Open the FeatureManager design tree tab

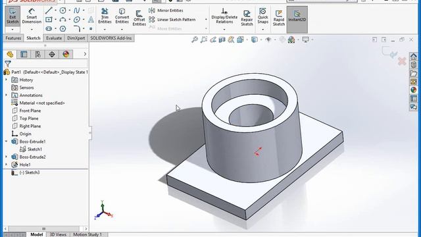point(10,54)
